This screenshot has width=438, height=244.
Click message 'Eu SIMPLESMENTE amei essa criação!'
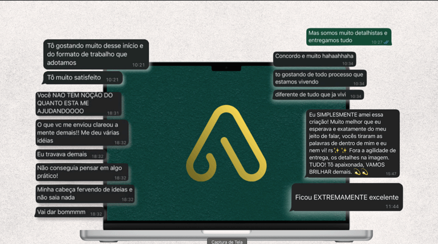[x=353, y=143]
